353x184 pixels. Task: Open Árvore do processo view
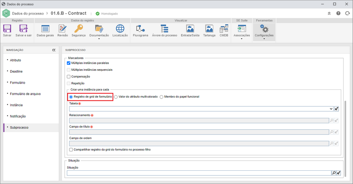(x=164, y=29)
